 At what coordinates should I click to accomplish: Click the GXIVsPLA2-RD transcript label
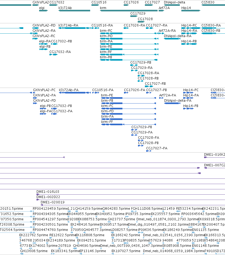point(44,25)
